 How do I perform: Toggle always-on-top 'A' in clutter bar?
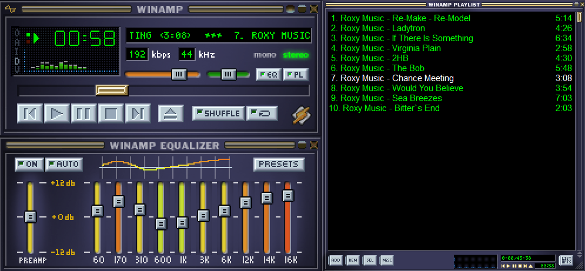click(x=17, y=42)
